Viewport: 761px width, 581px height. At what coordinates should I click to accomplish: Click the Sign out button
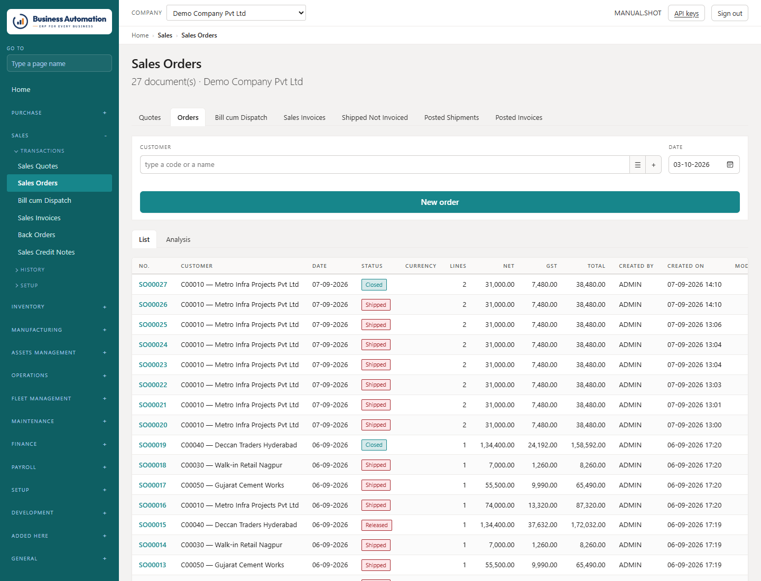[730, 13]
